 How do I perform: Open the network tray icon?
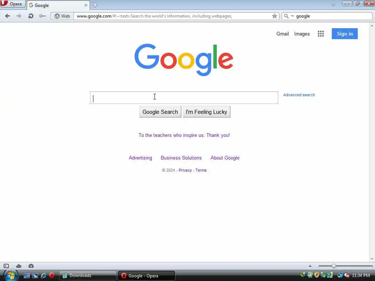[340, 275]
